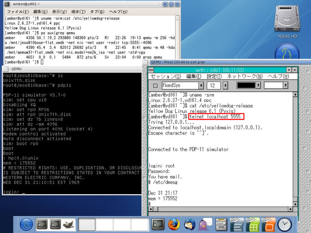Click 'WED DEC 31 21:10:51 EST 1969' line

[x=41, y=182]
